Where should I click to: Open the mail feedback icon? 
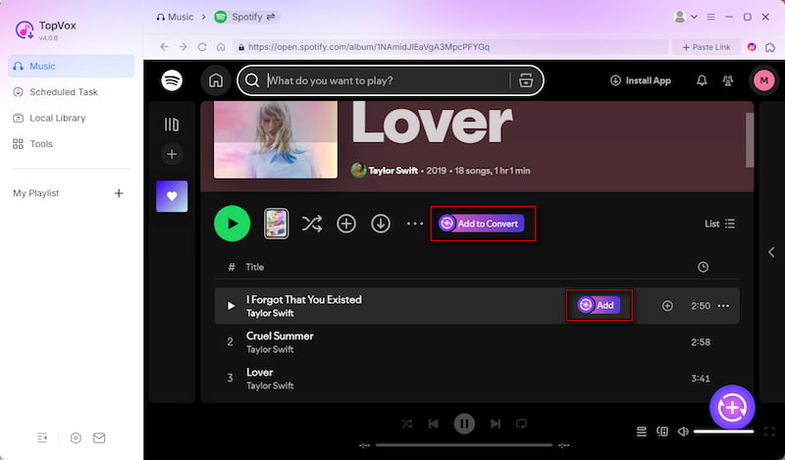pyautogui.click(x=99, y=438)
